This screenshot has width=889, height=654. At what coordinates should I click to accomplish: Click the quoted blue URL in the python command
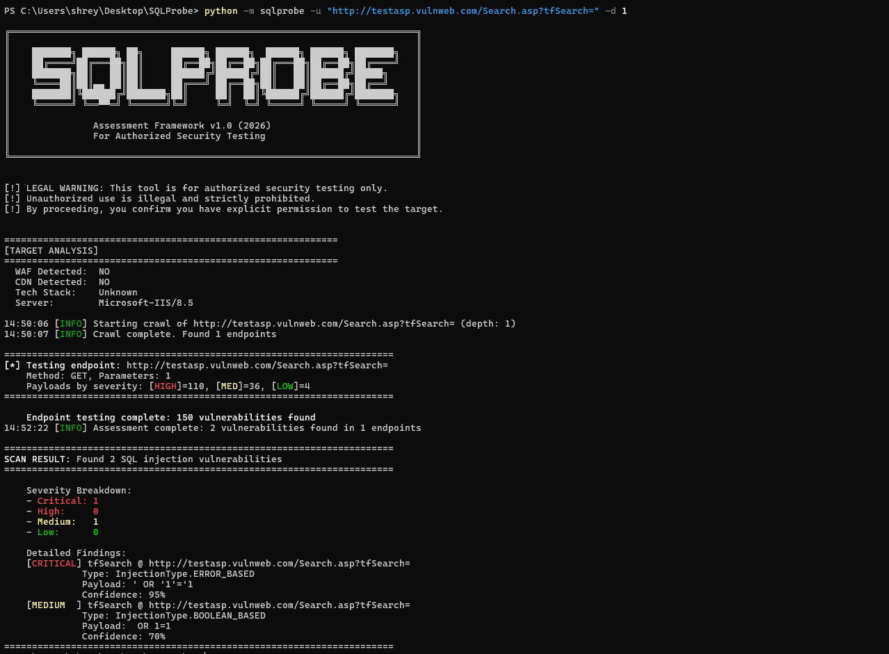pyautogui.click(x=463, y=11)
